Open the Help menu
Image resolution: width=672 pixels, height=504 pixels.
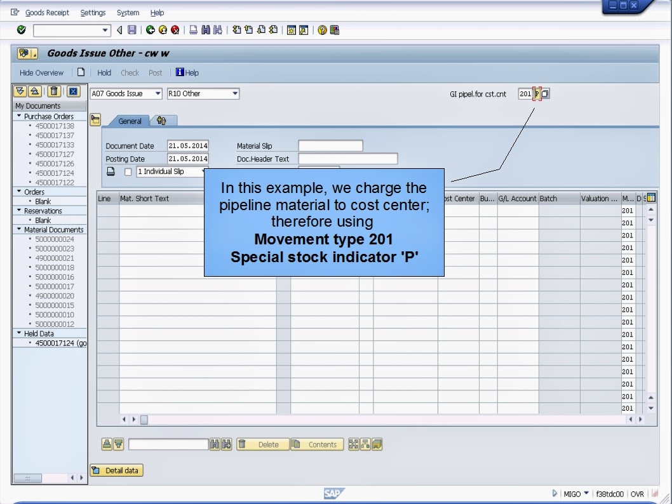tap(157, 13)
